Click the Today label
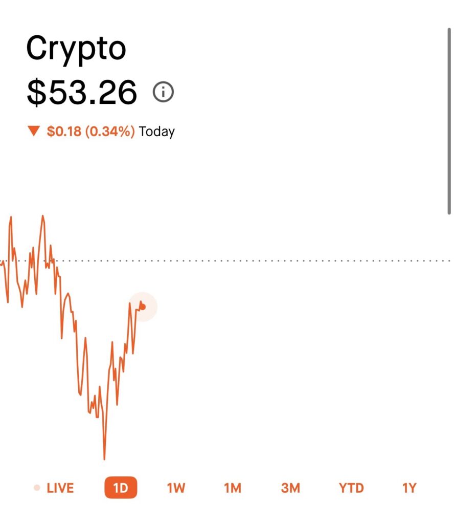Image resolution: width=454 pixels, height=524 pixels. [157, 132]
